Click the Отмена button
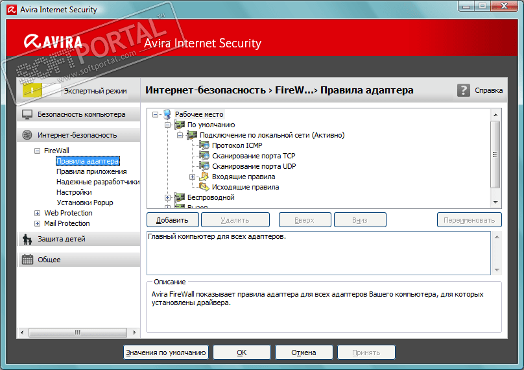 pyautogui.click(x=304, y=352)
